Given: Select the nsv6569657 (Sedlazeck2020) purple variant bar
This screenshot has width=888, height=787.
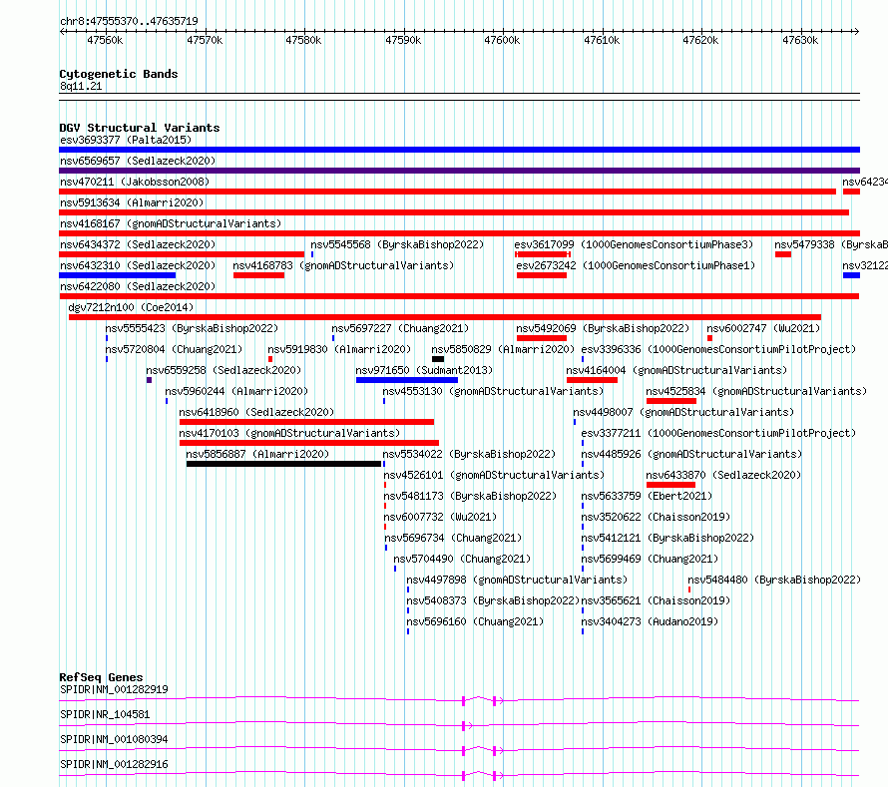Looking at the screenshot, I should (459, 171).
